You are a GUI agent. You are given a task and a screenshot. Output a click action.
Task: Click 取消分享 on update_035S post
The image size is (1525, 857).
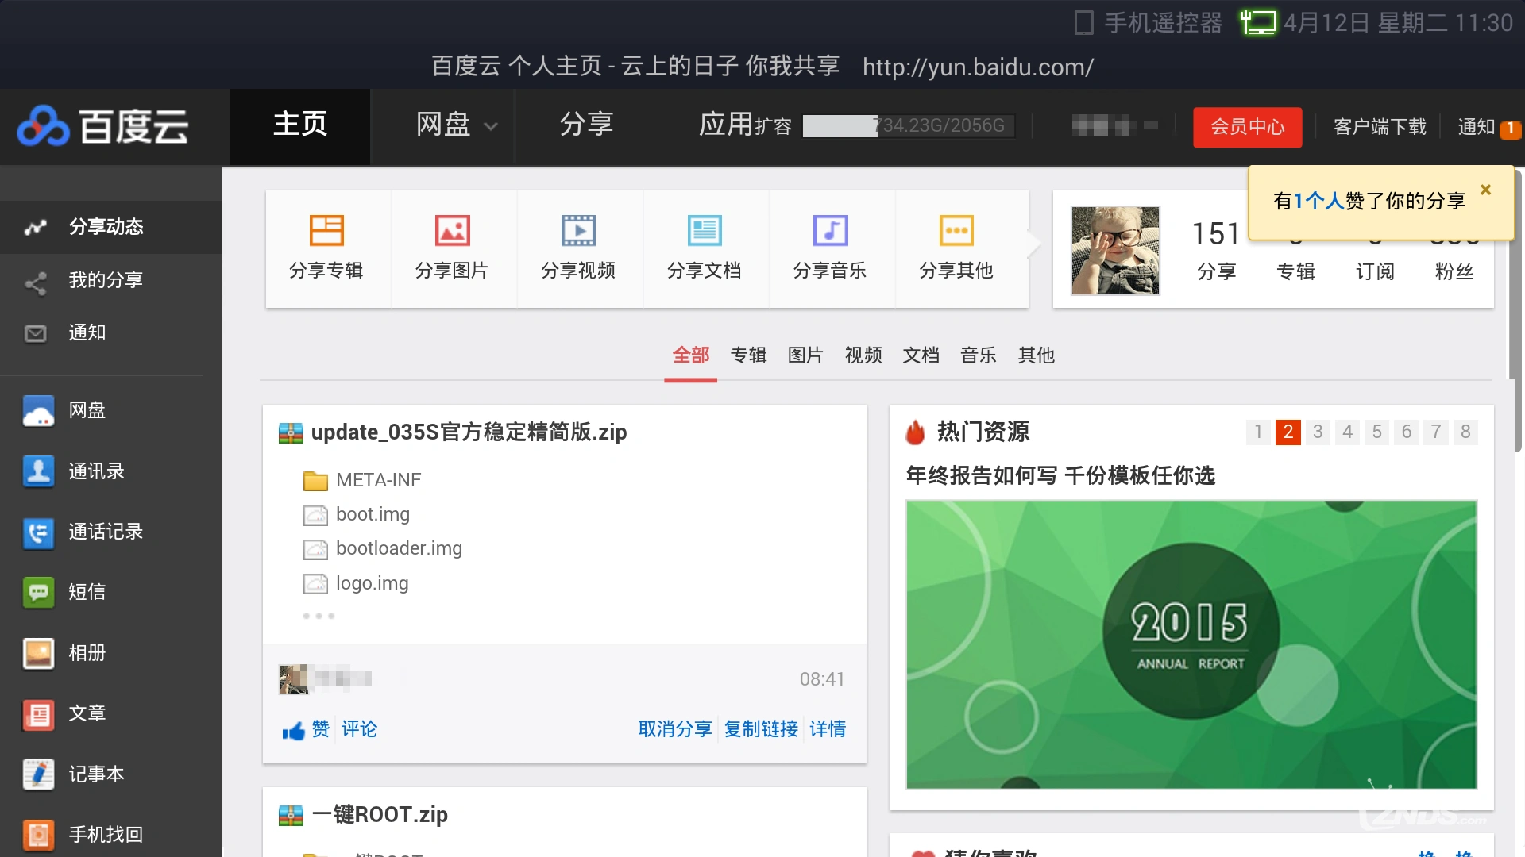click(x=675, y=729)
